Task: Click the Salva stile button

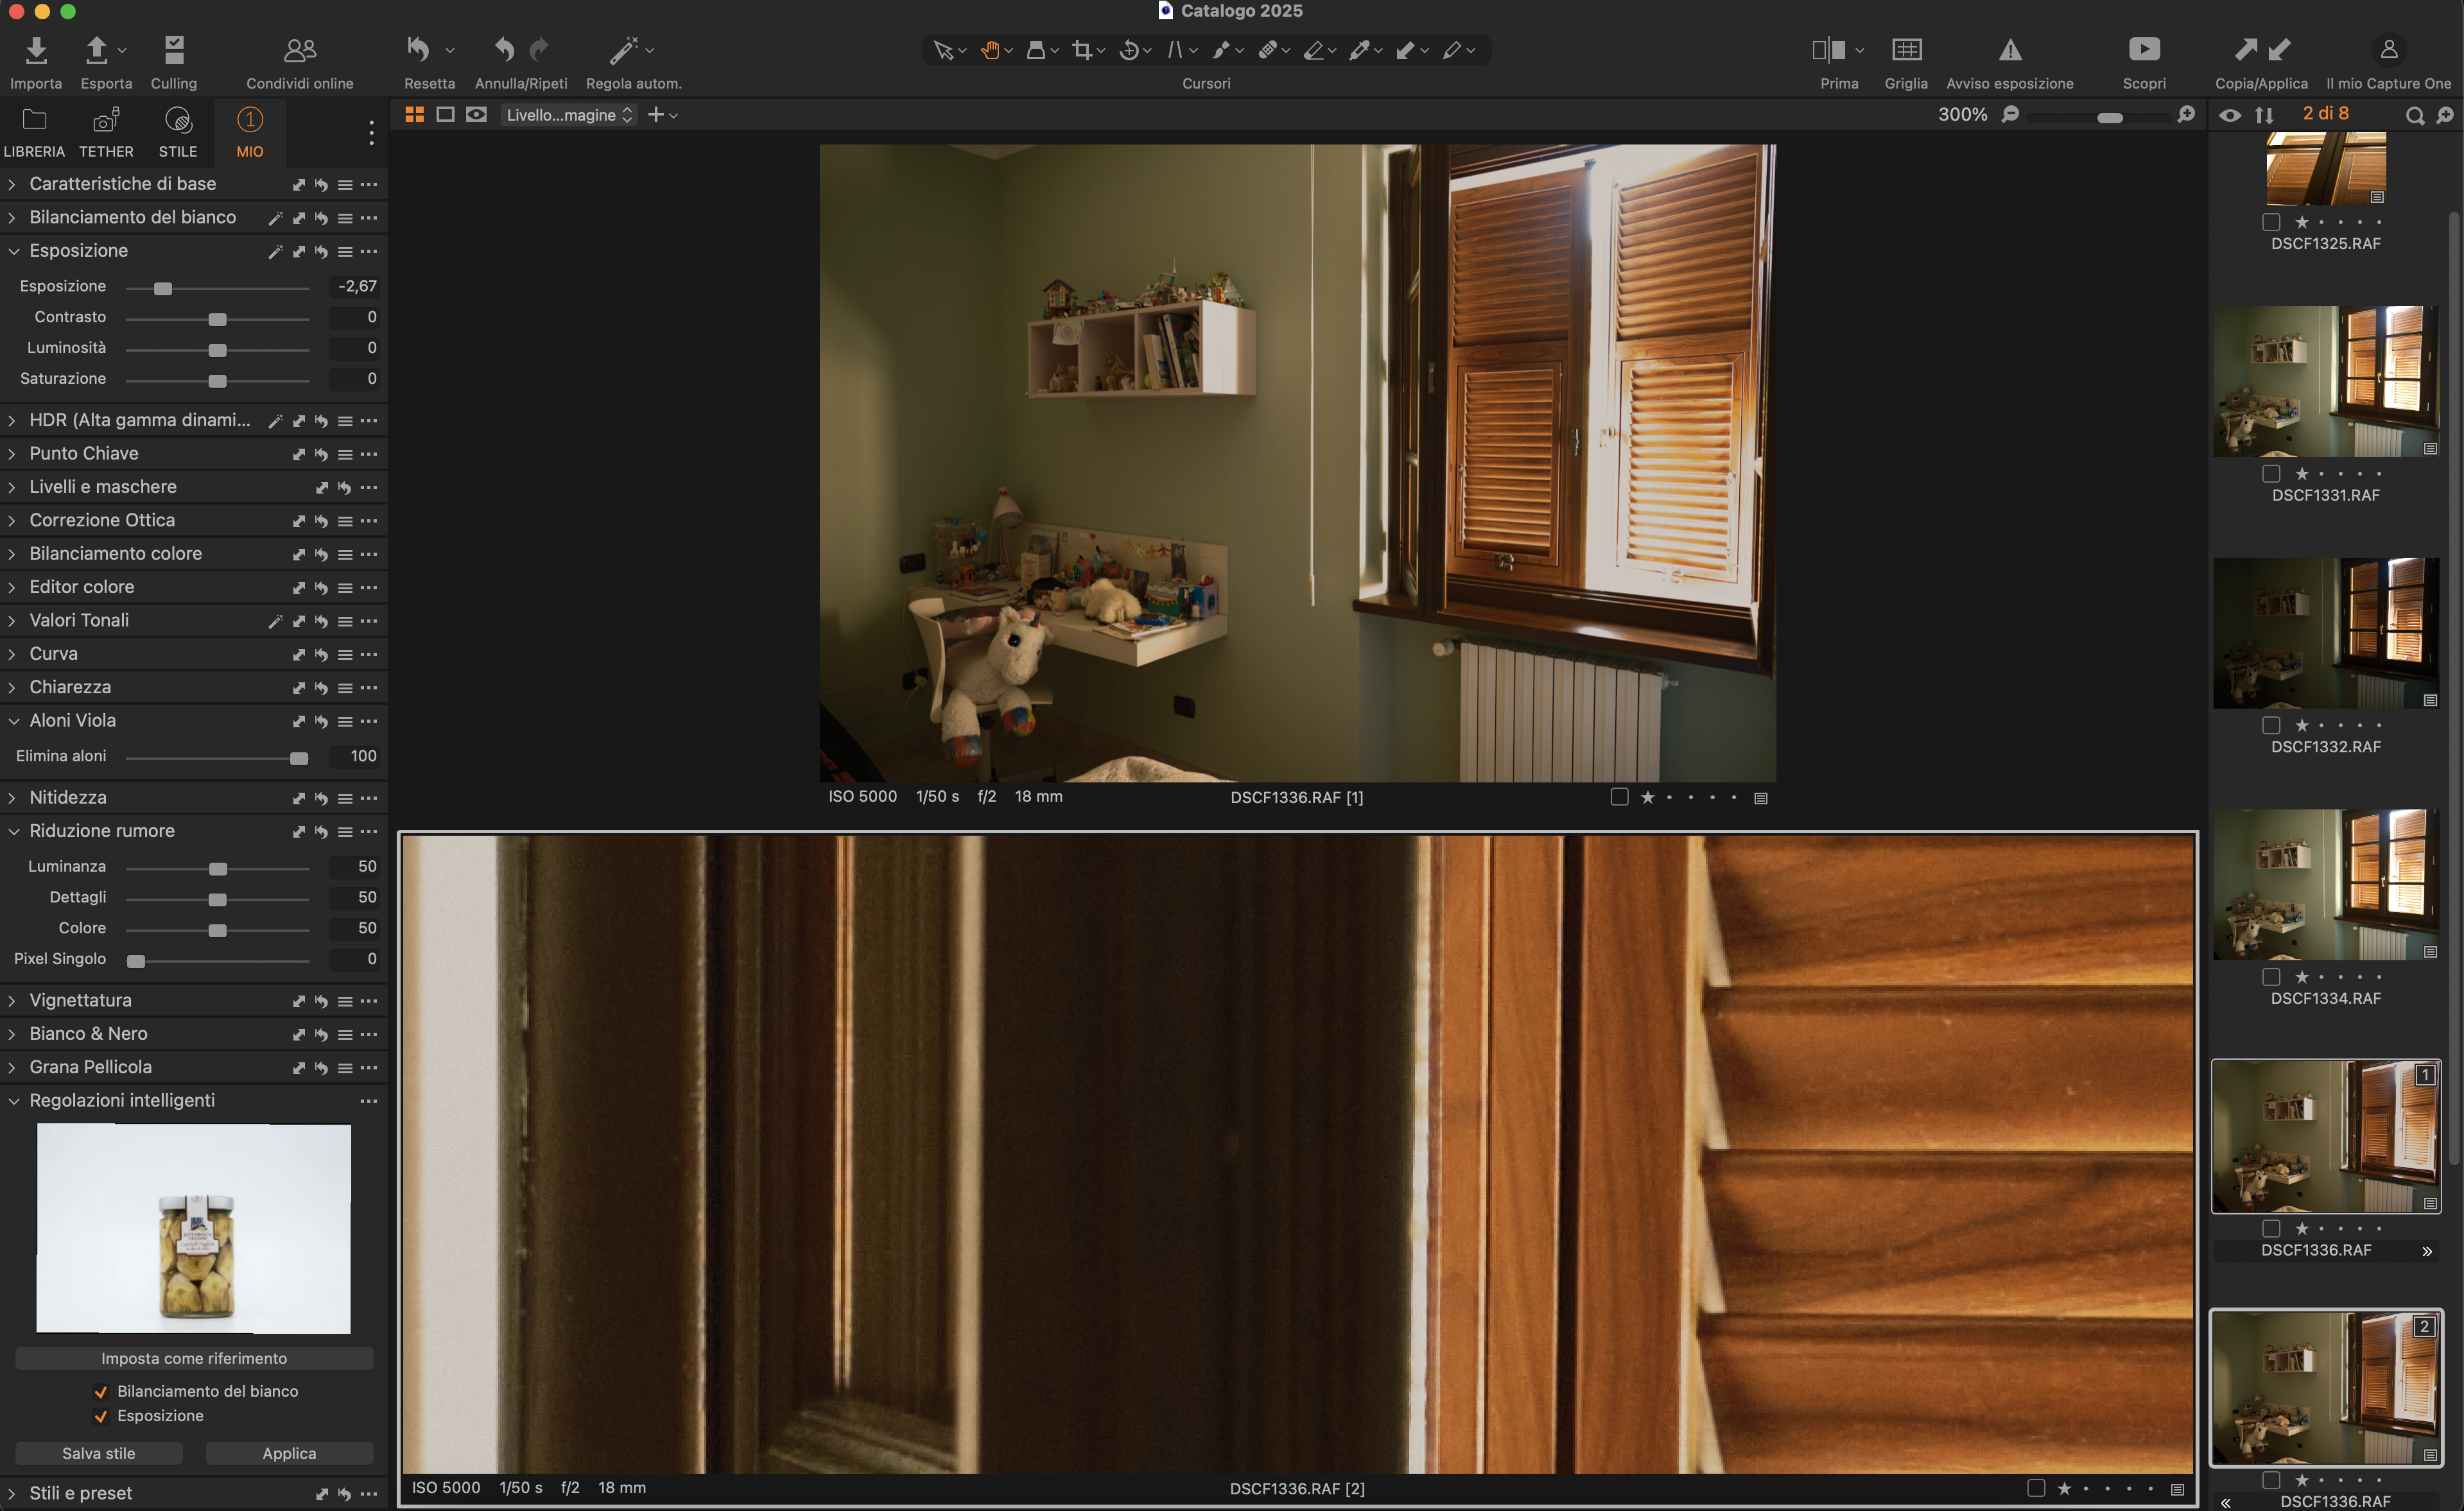Action: pyautogui.click(x=99, y=1453)
